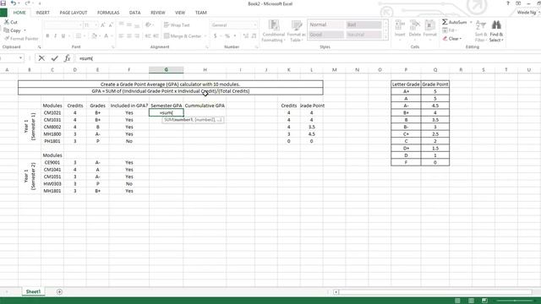Open the Name Box dropdown
The width and height of the screenshot is (541, 304).
[x=20, y=58]
